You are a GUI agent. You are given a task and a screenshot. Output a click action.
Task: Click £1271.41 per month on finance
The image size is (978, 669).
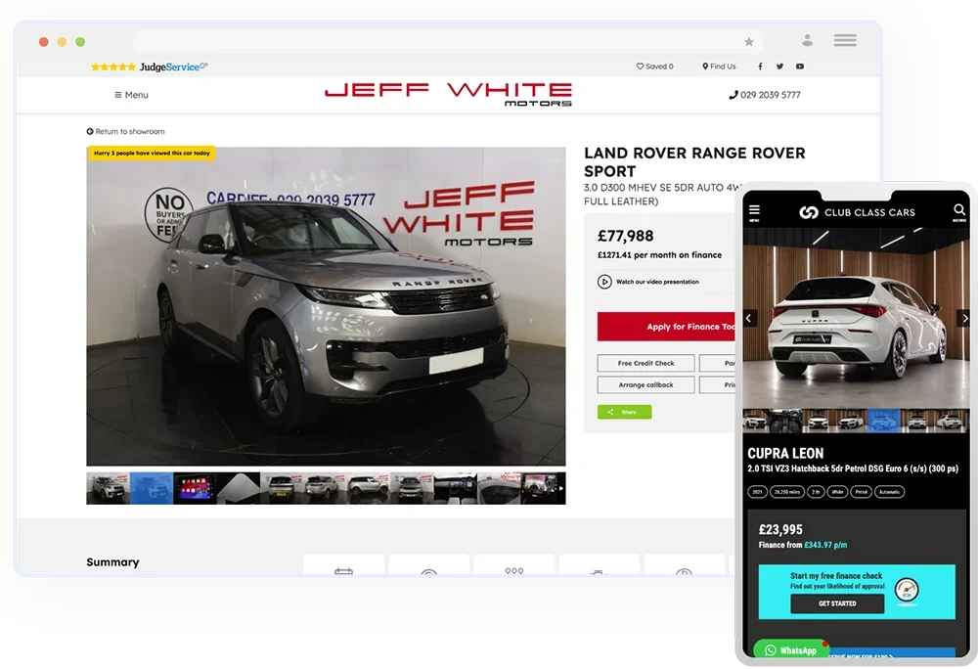pos(659,255)
